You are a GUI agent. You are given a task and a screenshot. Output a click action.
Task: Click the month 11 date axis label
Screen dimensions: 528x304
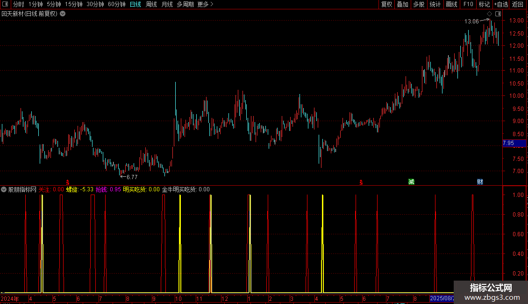click(x=199, y=298)
